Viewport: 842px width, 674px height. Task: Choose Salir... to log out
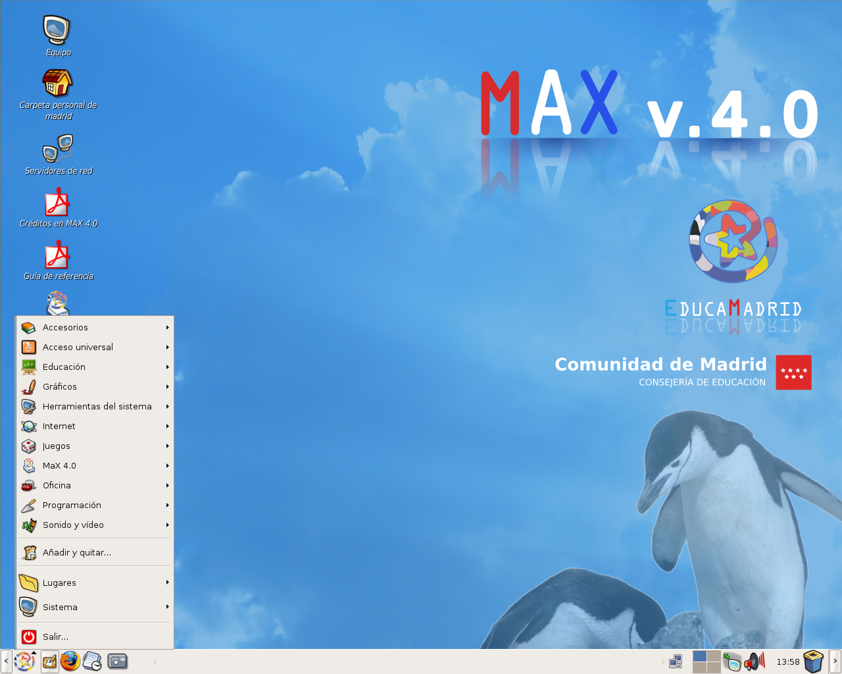(x=95, y=637)
